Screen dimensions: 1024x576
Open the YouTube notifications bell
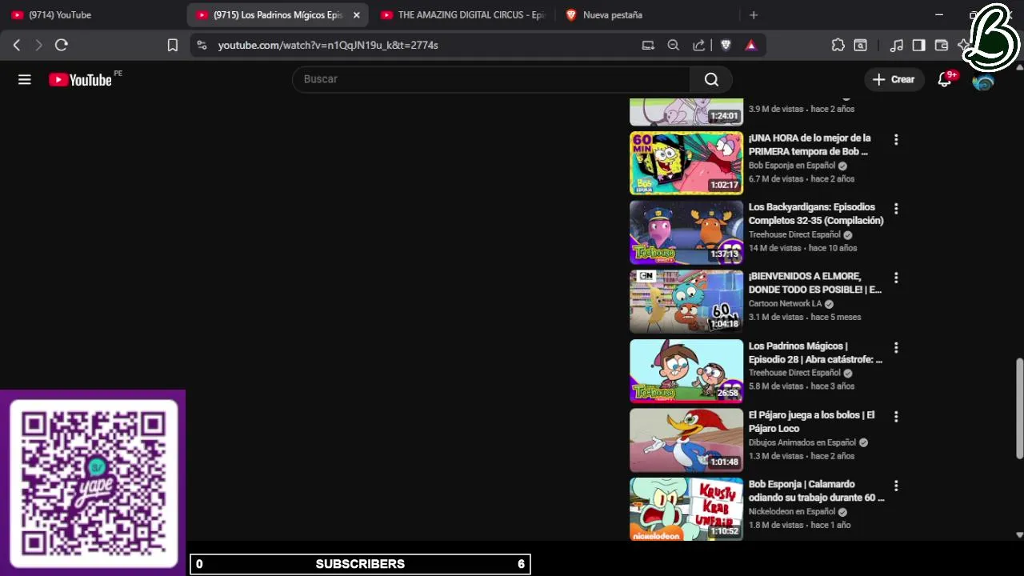pyautogui.click(x=945, y=79)
